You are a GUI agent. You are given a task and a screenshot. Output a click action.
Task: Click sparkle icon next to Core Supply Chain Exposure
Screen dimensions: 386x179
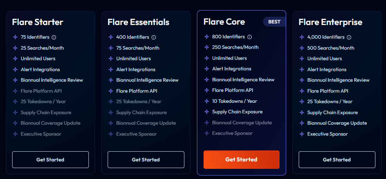point(207,112)
